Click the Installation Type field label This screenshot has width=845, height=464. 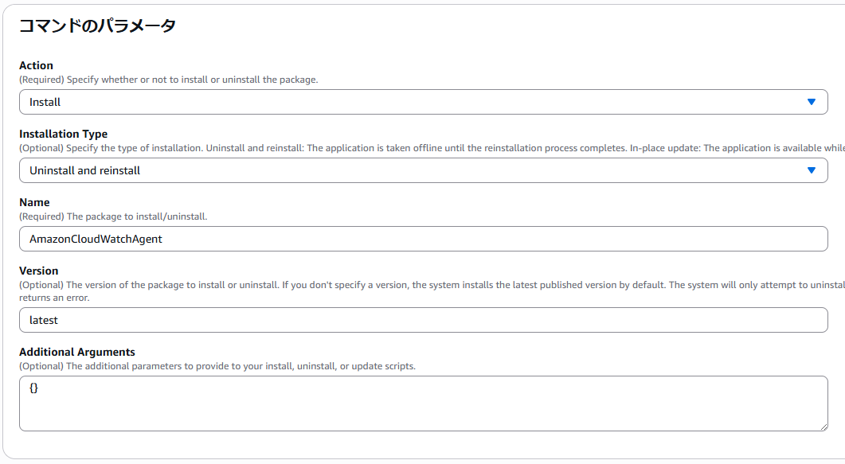click(63, 134)
